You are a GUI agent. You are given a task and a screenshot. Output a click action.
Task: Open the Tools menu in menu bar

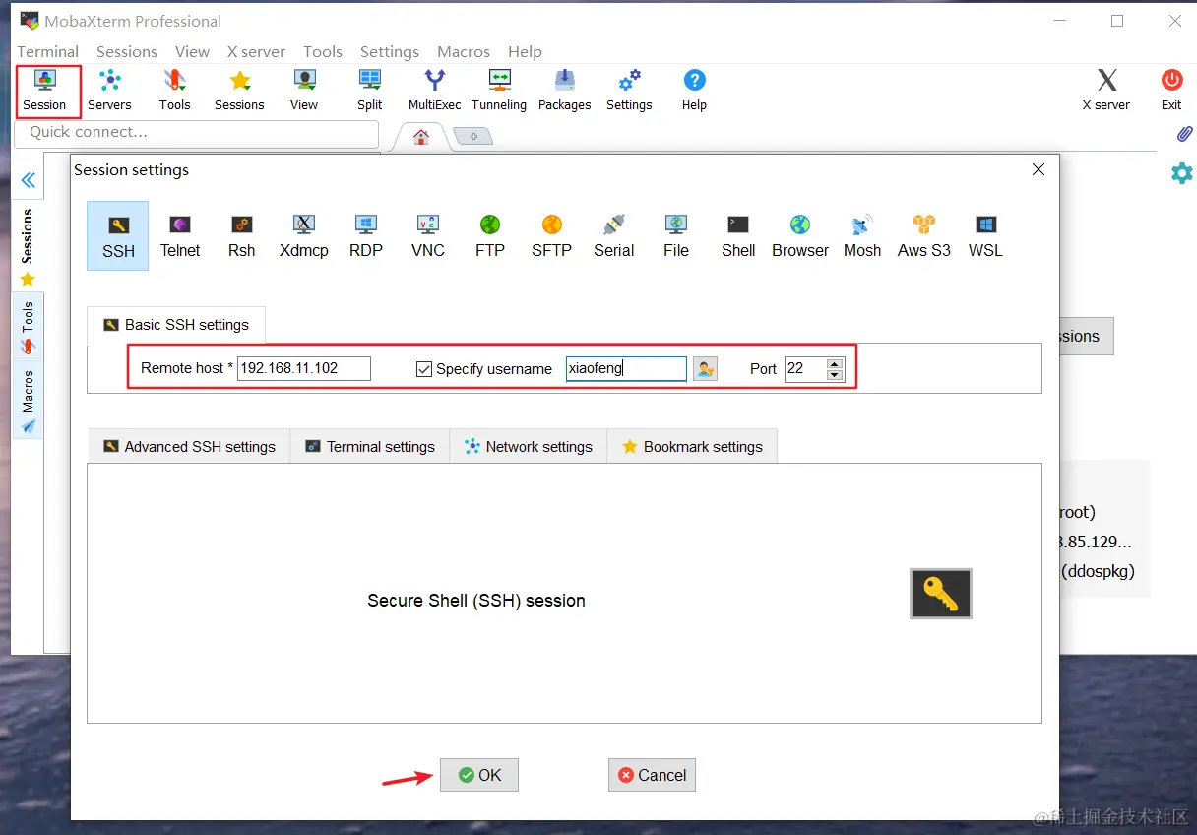[x=323, y=51]
